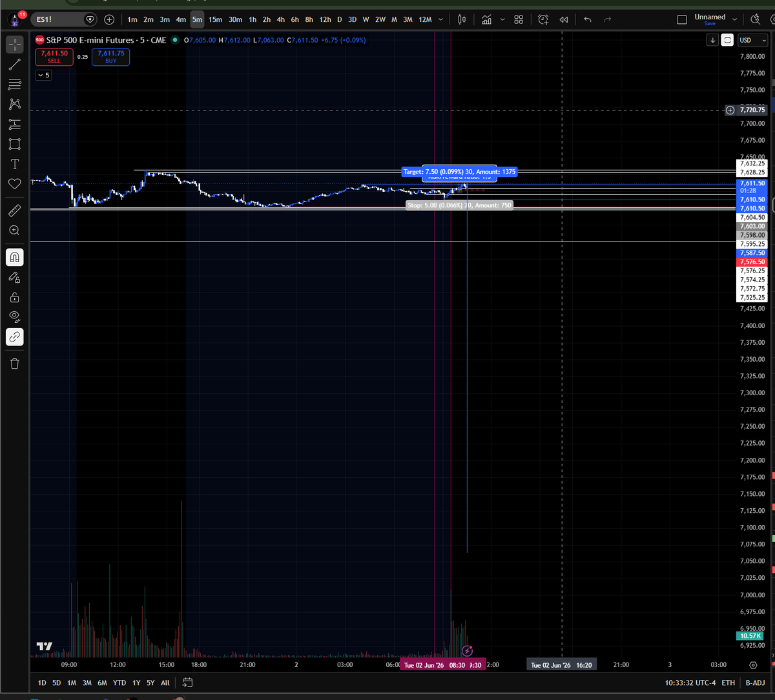Create an alert with the clock icon
The image size is (775, 700).
point(543,19)
